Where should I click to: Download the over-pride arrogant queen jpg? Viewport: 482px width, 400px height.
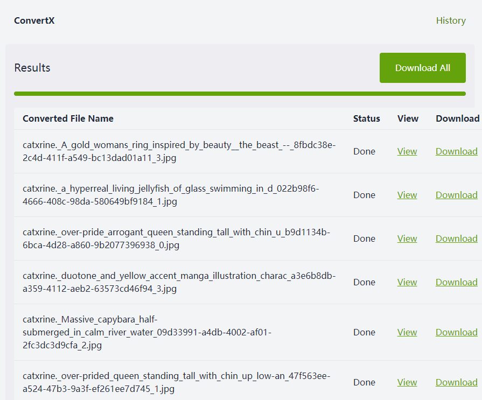point(457,238)
